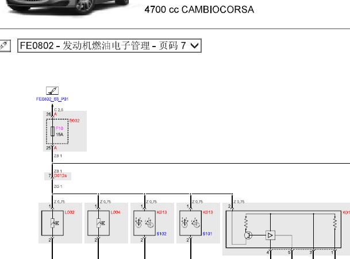Click the 'C 2,5' wire label
Screen dimensions: 350x259
(59, 110)
